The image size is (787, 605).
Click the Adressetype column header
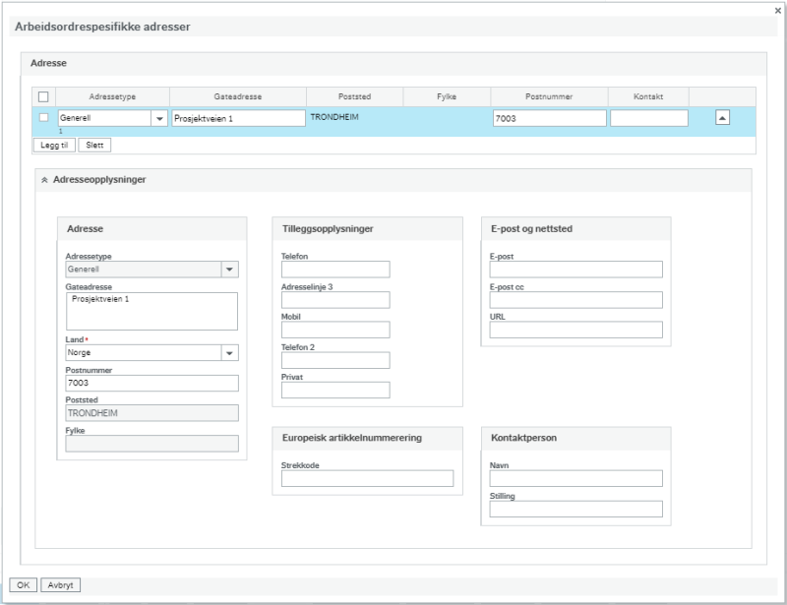tap(112, 97)
